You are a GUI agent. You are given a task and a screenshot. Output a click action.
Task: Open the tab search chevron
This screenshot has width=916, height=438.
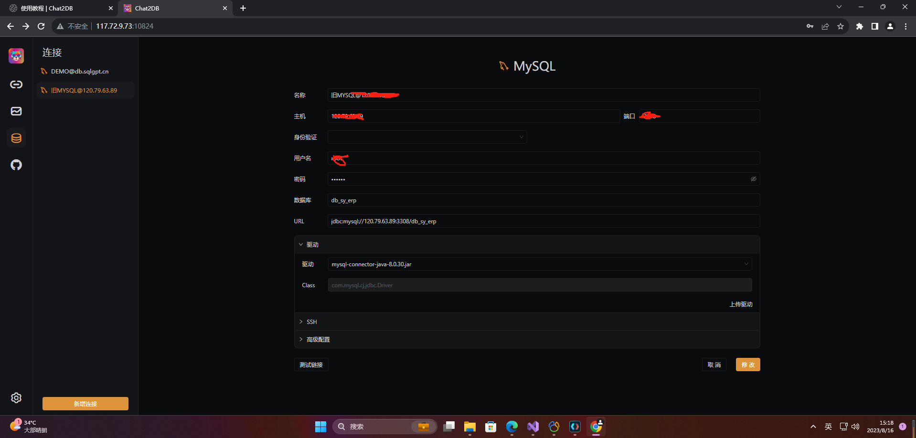pos(839,7)
